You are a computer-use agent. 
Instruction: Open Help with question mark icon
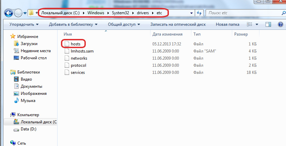280,24
